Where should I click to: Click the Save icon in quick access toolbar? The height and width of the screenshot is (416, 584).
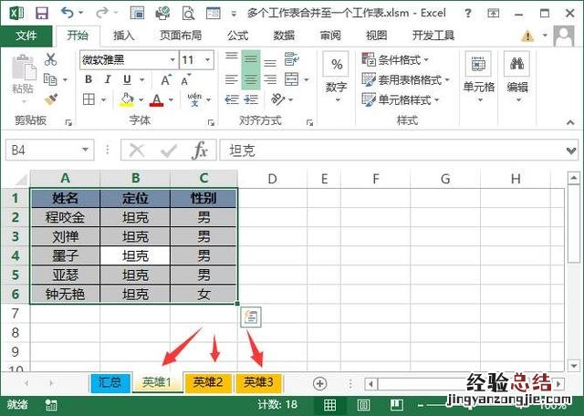click(x=42, y=14)
